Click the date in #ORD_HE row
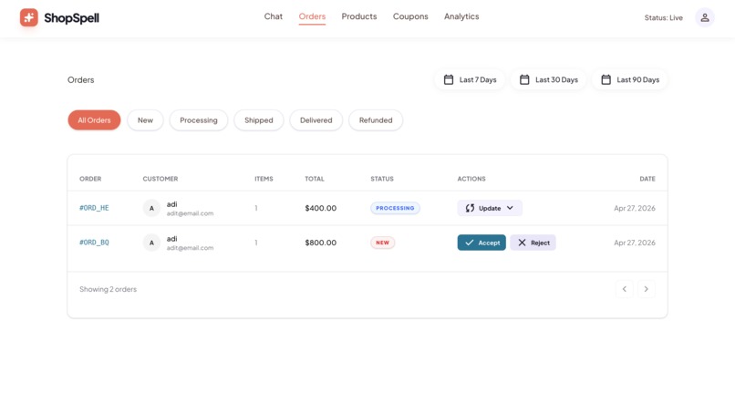735x414 pixels. point(635,208)
